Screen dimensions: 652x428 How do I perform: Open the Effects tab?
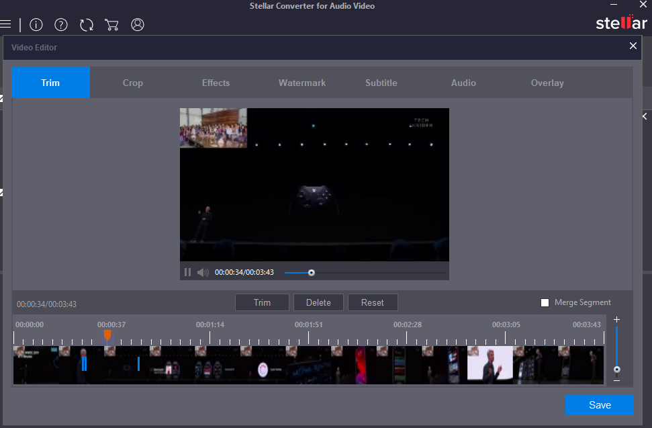coord(216,83)
